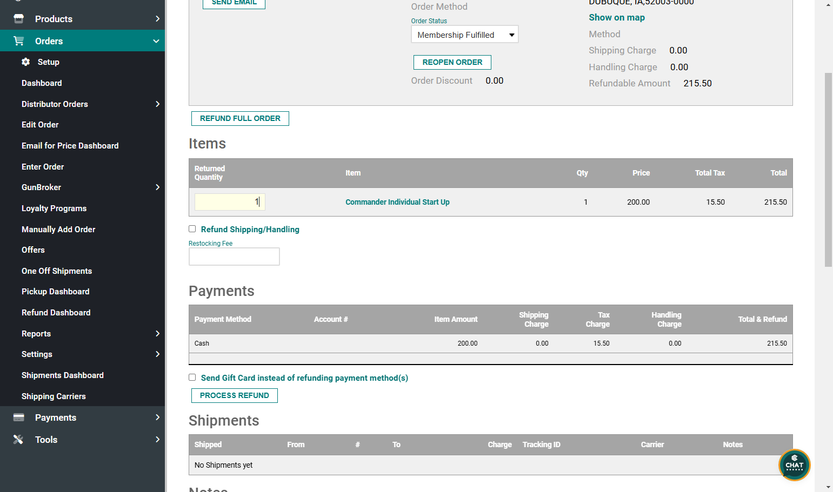Click the Setup gear icon
Image resolution: width=833 pixels, height=492 pixels.
[x=25, y=62]
